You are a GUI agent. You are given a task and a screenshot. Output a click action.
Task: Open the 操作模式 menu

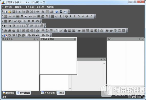[29, 7]
